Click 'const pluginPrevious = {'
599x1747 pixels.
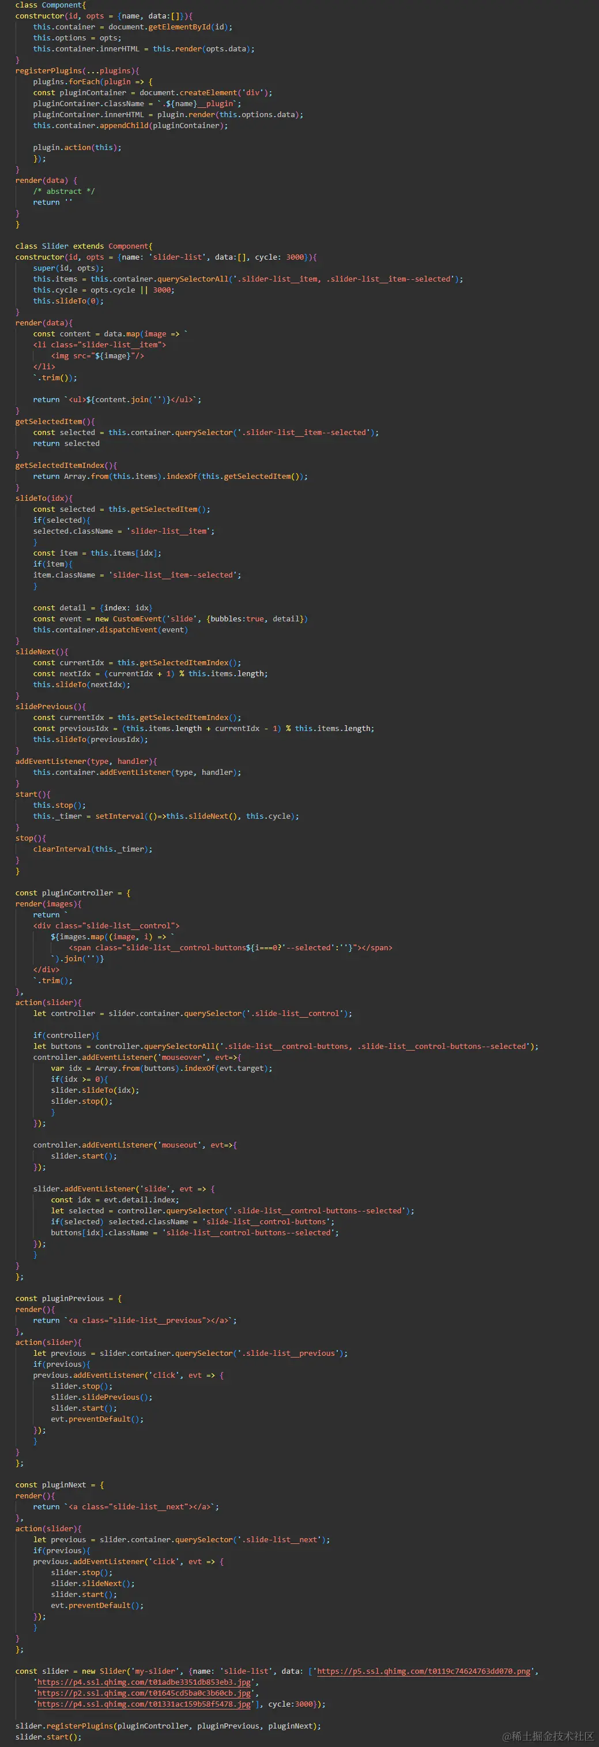(x=69, y=1299)
